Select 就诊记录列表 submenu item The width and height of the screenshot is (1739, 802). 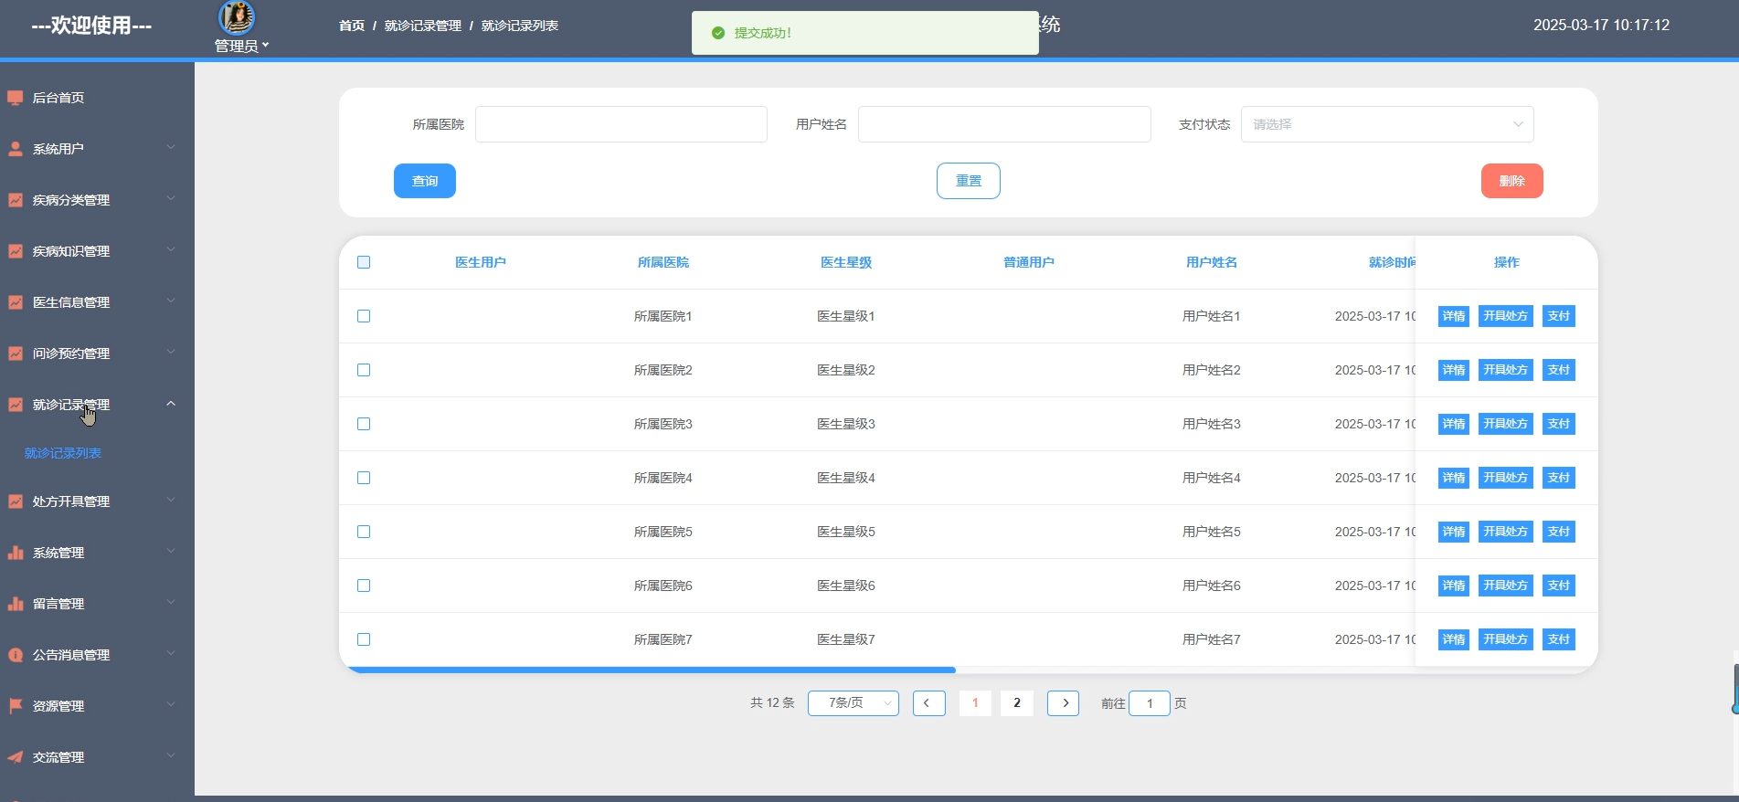[63, 453]
